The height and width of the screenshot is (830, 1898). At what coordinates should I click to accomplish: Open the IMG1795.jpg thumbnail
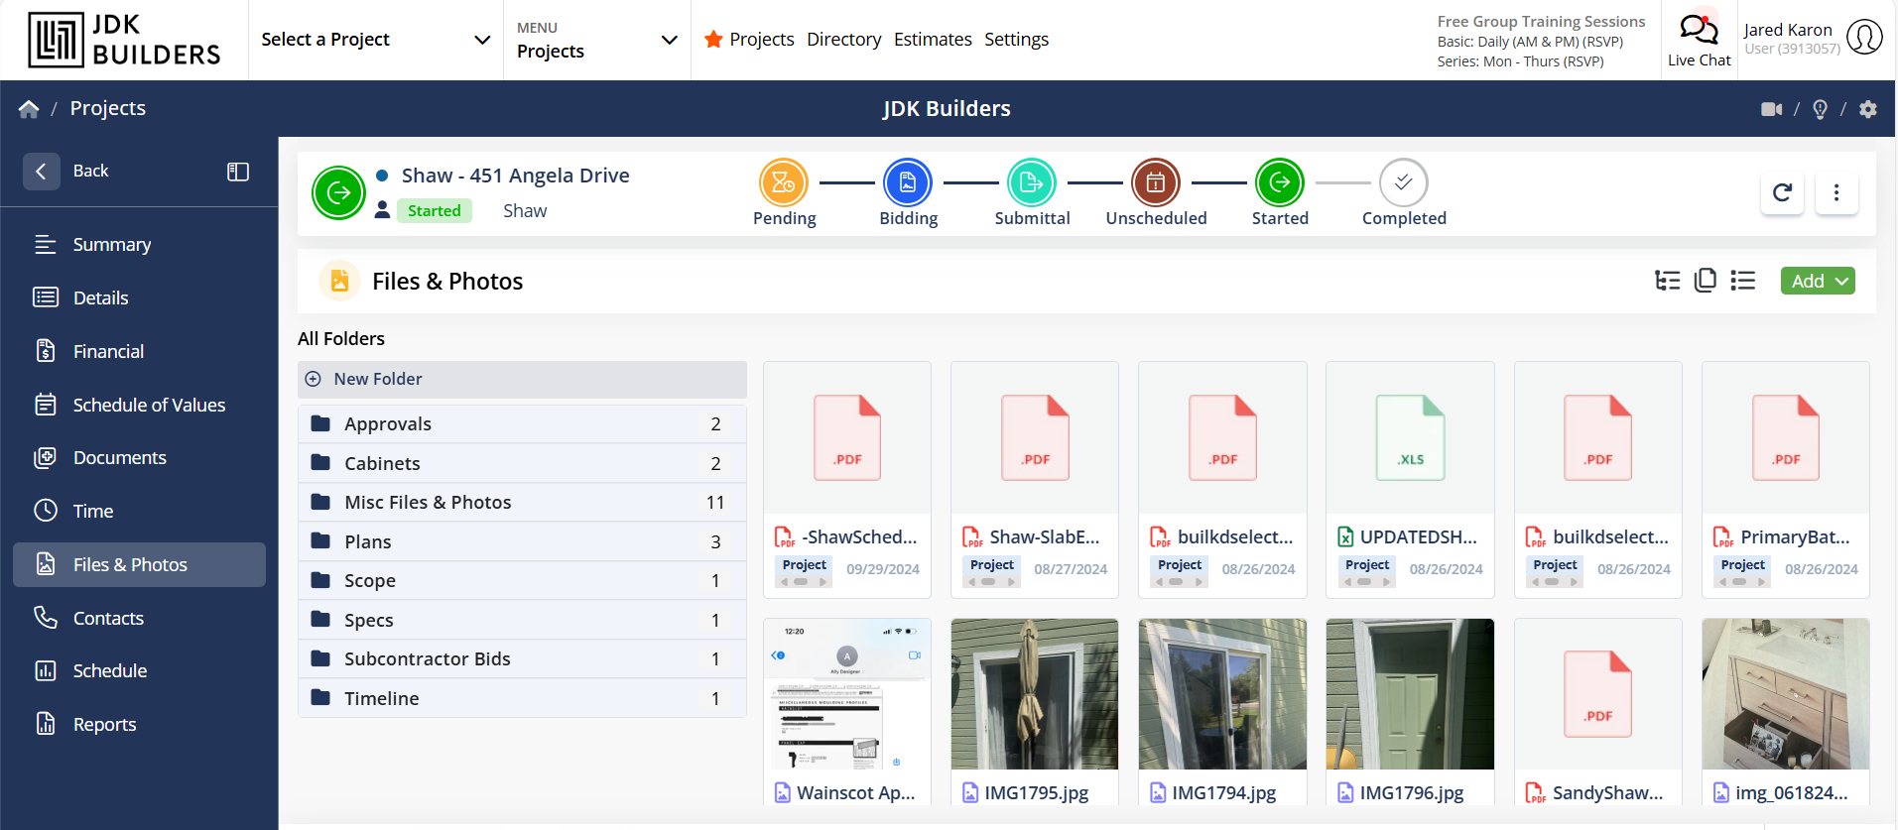pyautogui.click(x=1035, y=694)
